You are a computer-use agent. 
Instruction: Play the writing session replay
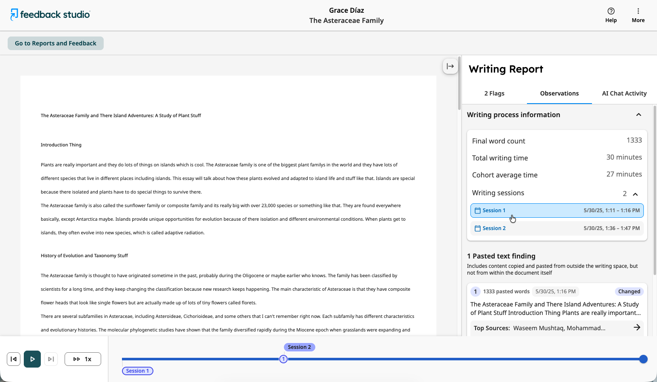pyautogui.click(x=32, y=359)
